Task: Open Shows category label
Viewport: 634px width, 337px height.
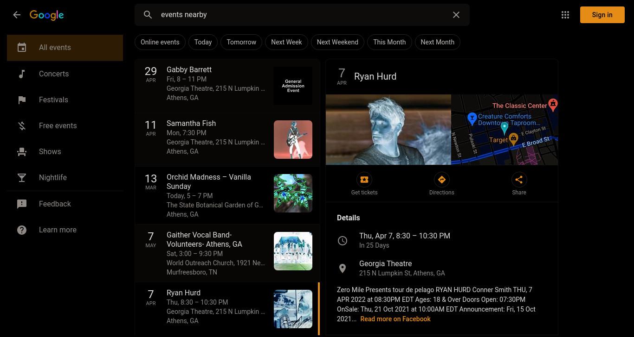Action: click(50, 151)
